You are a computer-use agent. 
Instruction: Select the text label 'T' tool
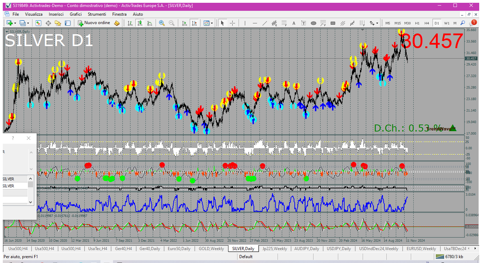click(303, 23)
